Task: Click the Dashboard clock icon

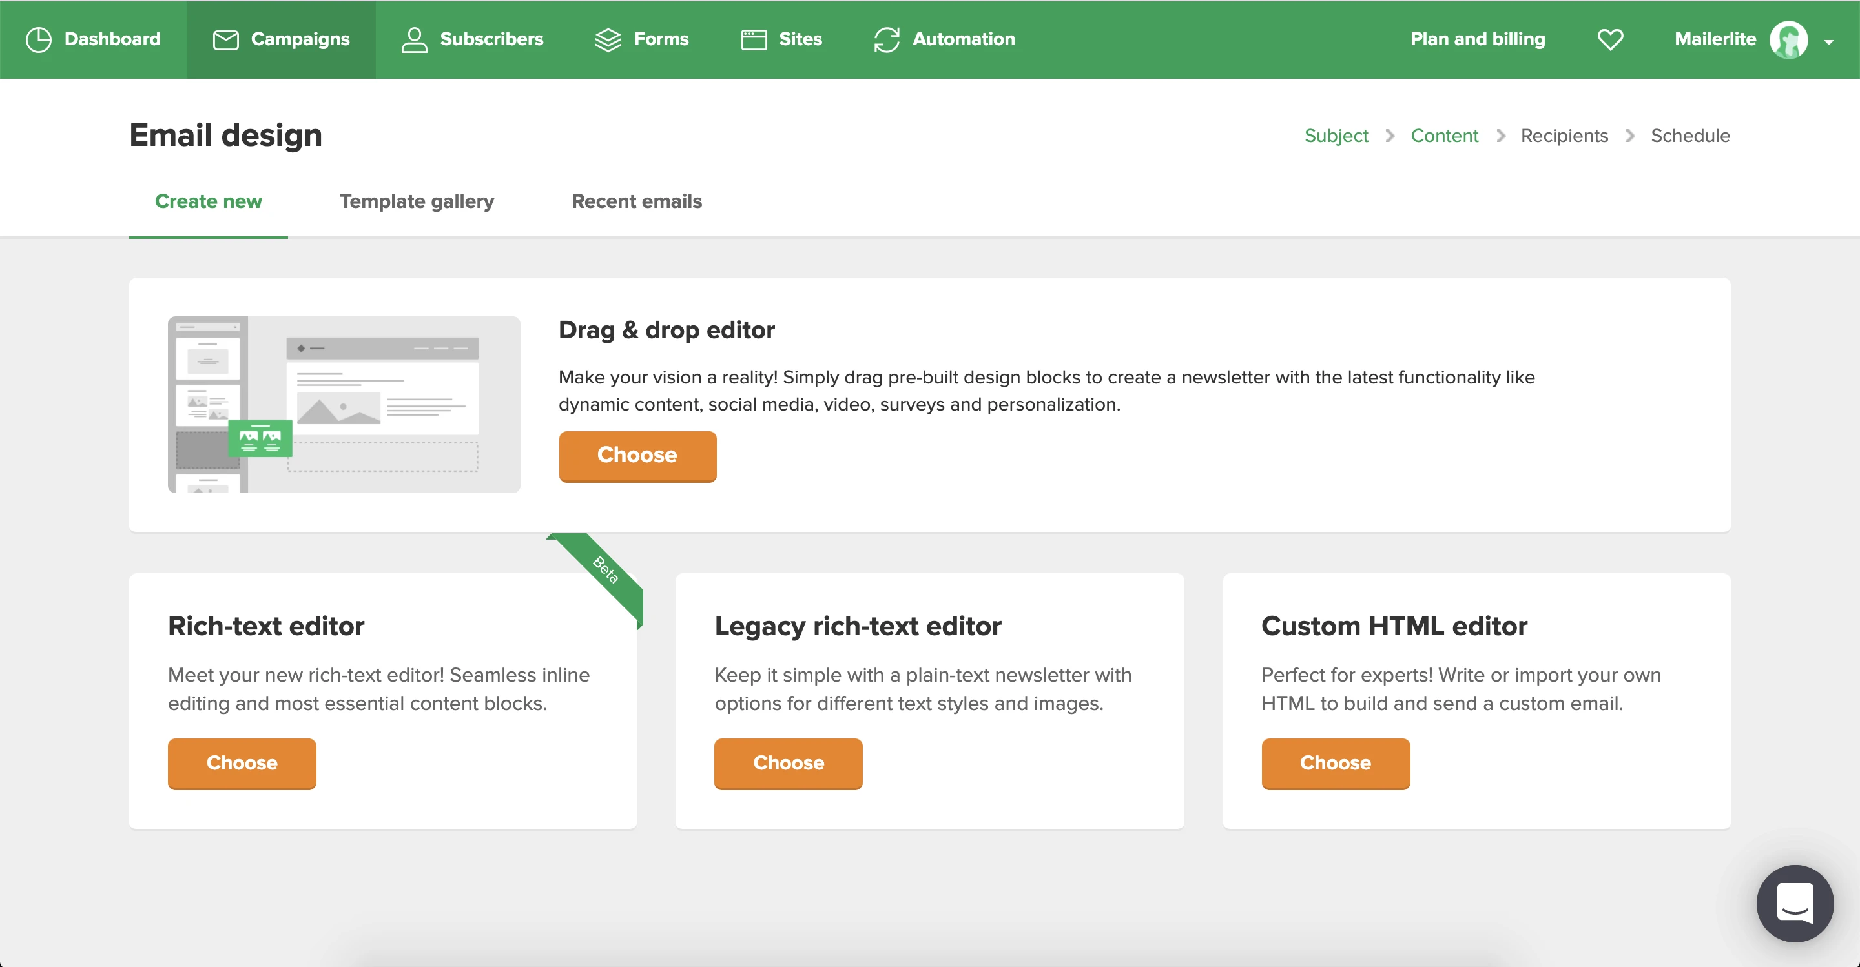Action: pos(38,39)
